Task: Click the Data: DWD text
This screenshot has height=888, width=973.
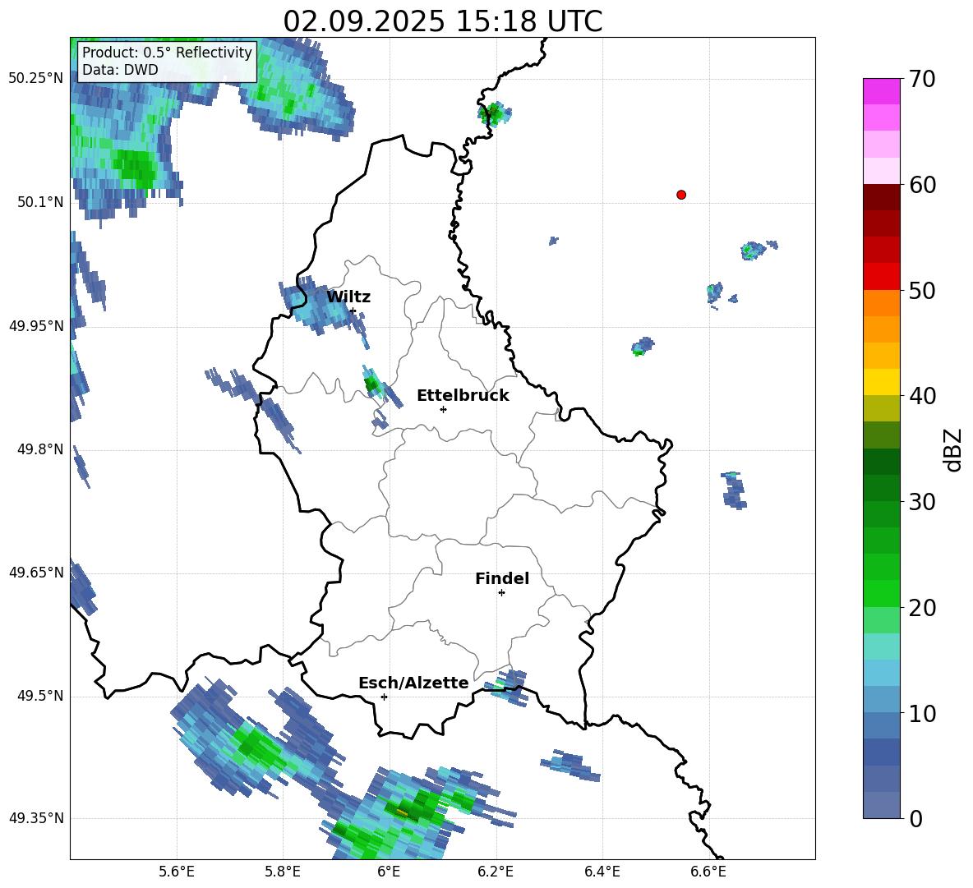Action: pos(120,70)
